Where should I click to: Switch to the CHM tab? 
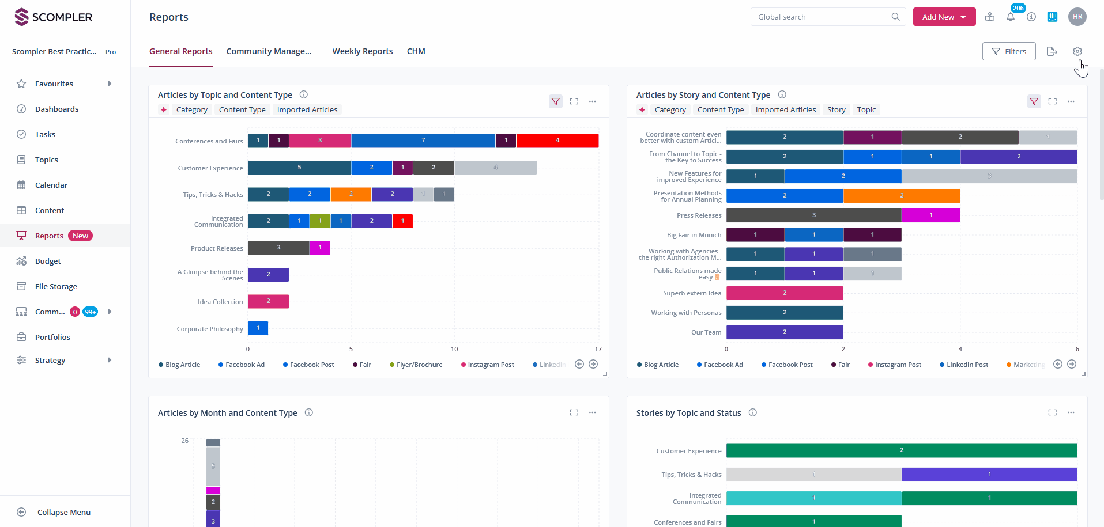[x=416, y=51]
